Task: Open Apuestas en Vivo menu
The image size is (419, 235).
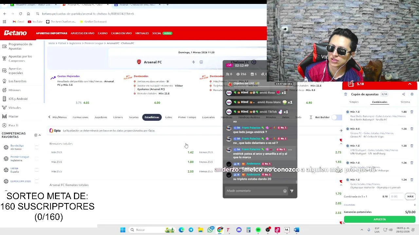Action: 82,33
